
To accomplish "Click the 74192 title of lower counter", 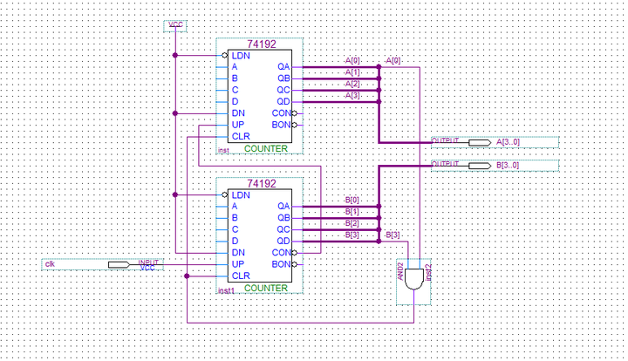I will pos(262,184).
